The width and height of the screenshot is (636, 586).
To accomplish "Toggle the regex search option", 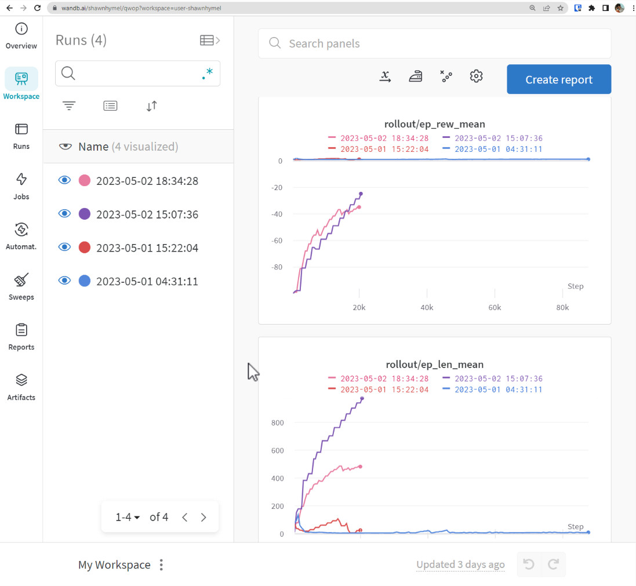I will (x=207, y=74).
